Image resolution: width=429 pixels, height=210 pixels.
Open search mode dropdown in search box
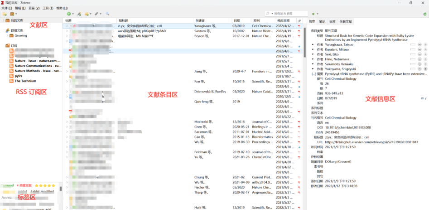pyautogui.click(x=272, y=14)
